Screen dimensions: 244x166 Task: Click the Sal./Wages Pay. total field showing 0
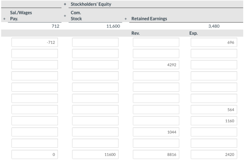click(34, 154)
